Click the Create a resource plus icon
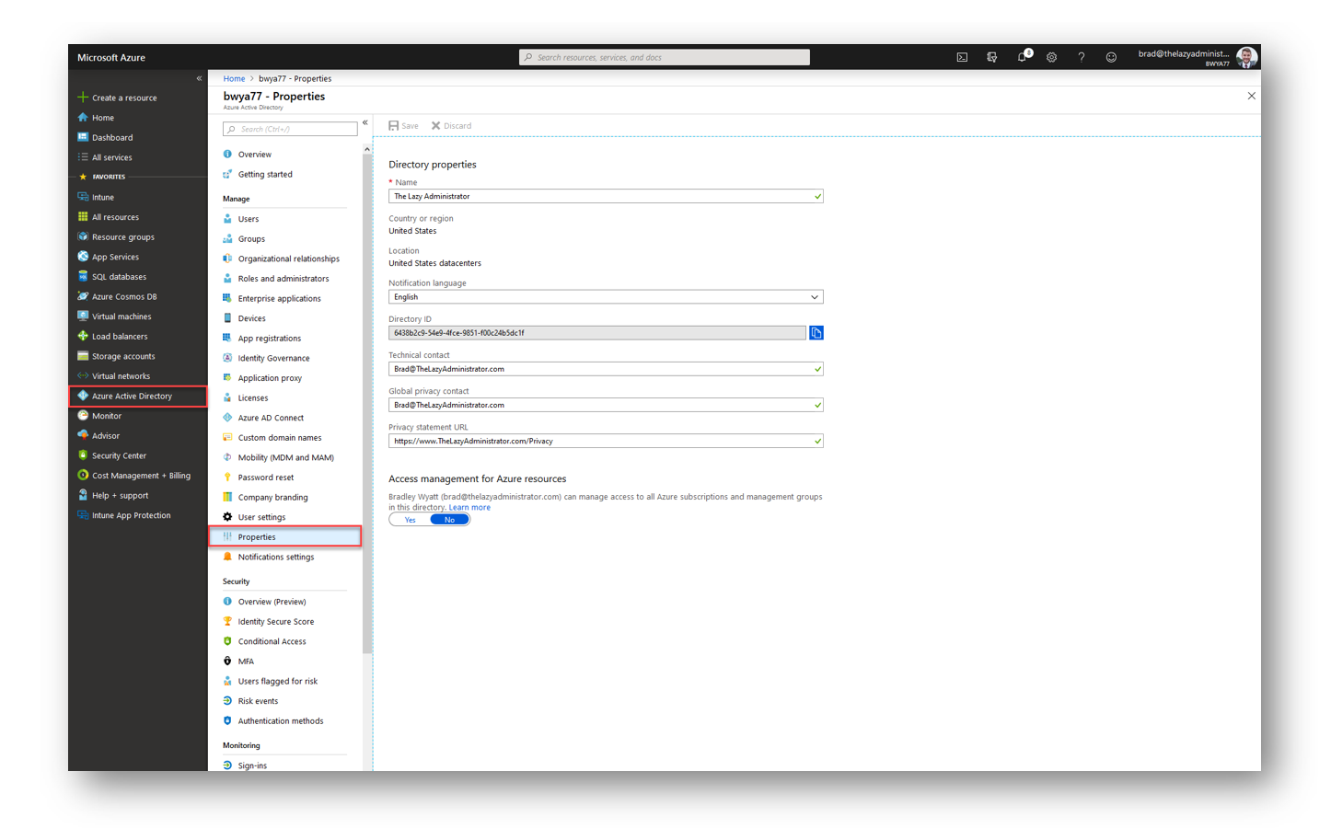Image resolution: width=1331 pixels, height=840 pixels. tap(83, 98)
